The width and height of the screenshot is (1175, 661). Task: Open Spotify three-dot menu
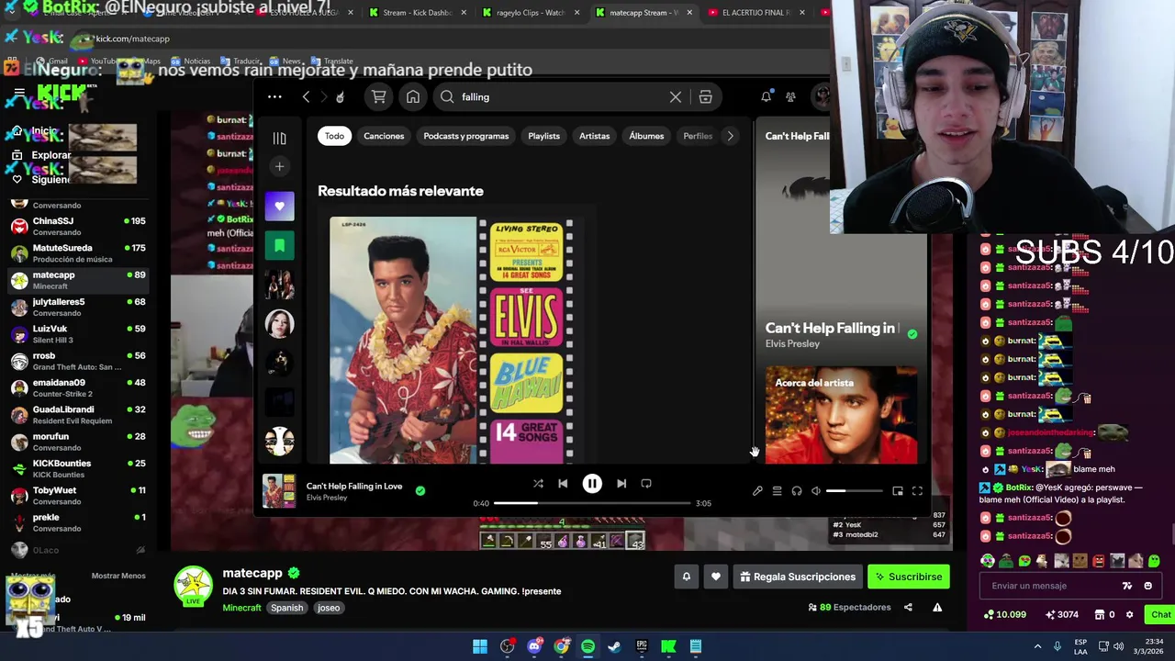pos(274,96)
